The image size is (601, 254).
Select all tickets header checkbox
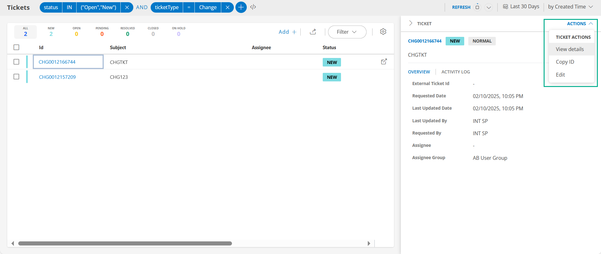click(x=16, y=47)
